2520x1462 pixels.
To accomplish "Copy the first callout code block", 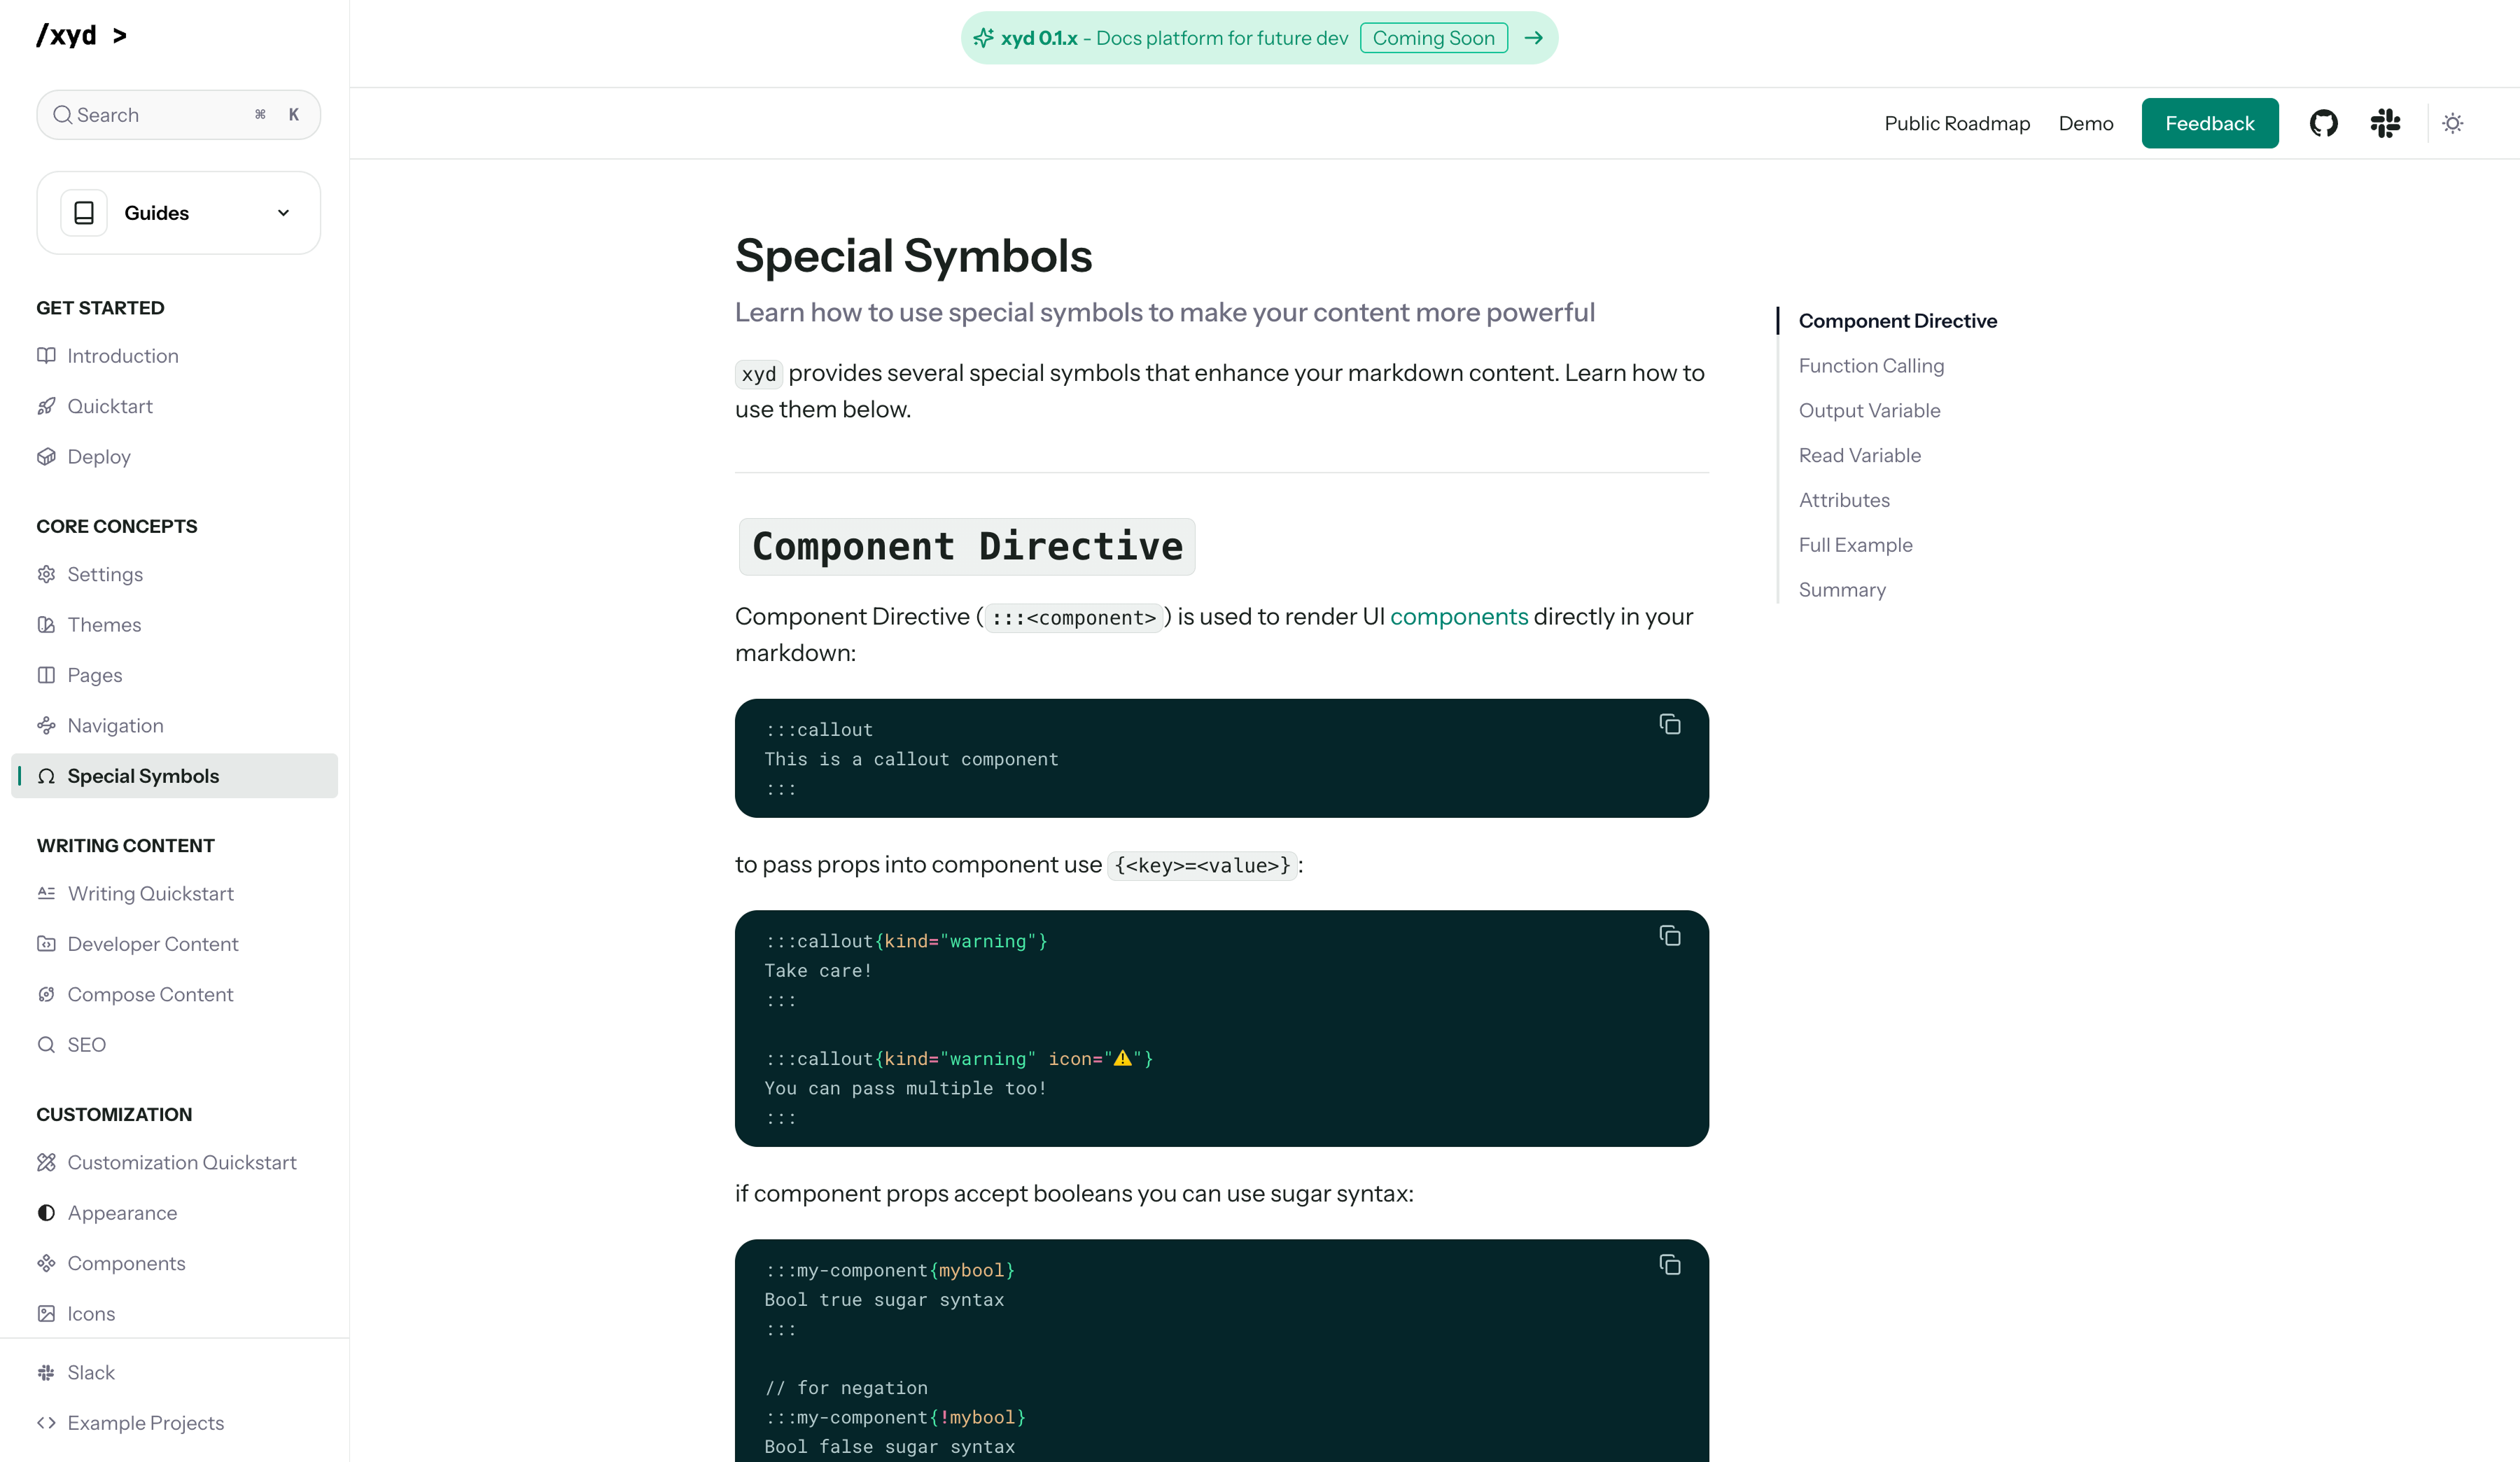I will point(1669,724).
